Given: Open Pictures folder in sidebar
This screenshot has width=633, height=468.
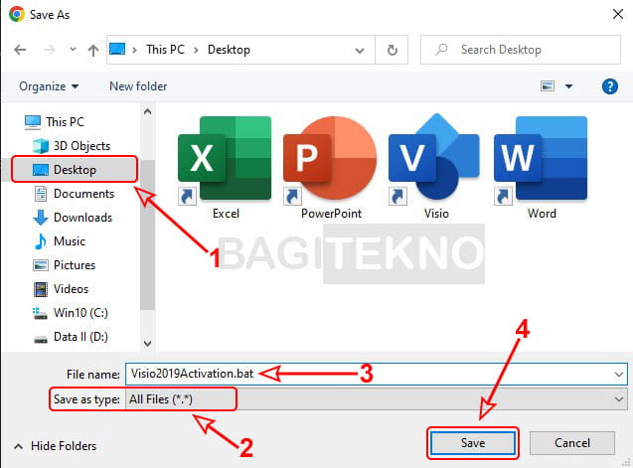Looking at the screenshot, I should 75,265.
